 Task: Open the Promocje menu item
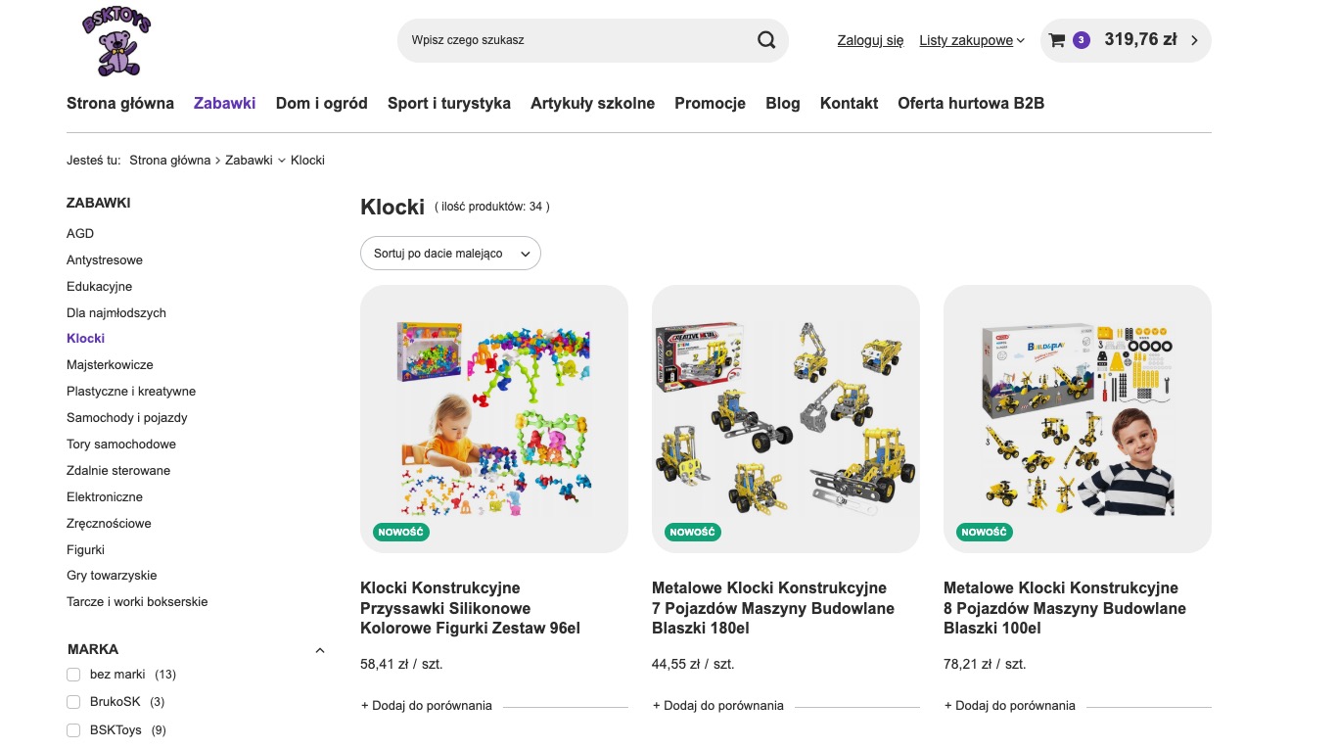click(710, 103)
